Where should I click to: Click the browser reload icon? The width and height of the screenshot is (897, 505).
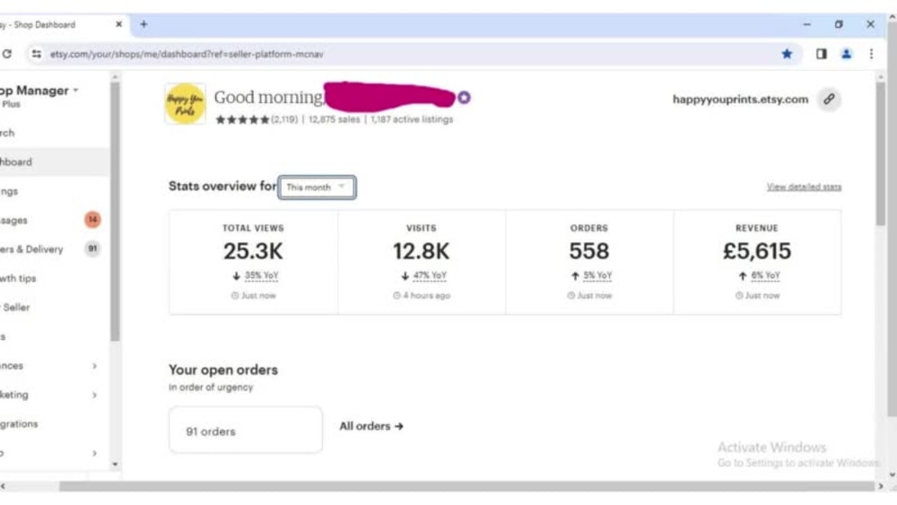(7, 54)
